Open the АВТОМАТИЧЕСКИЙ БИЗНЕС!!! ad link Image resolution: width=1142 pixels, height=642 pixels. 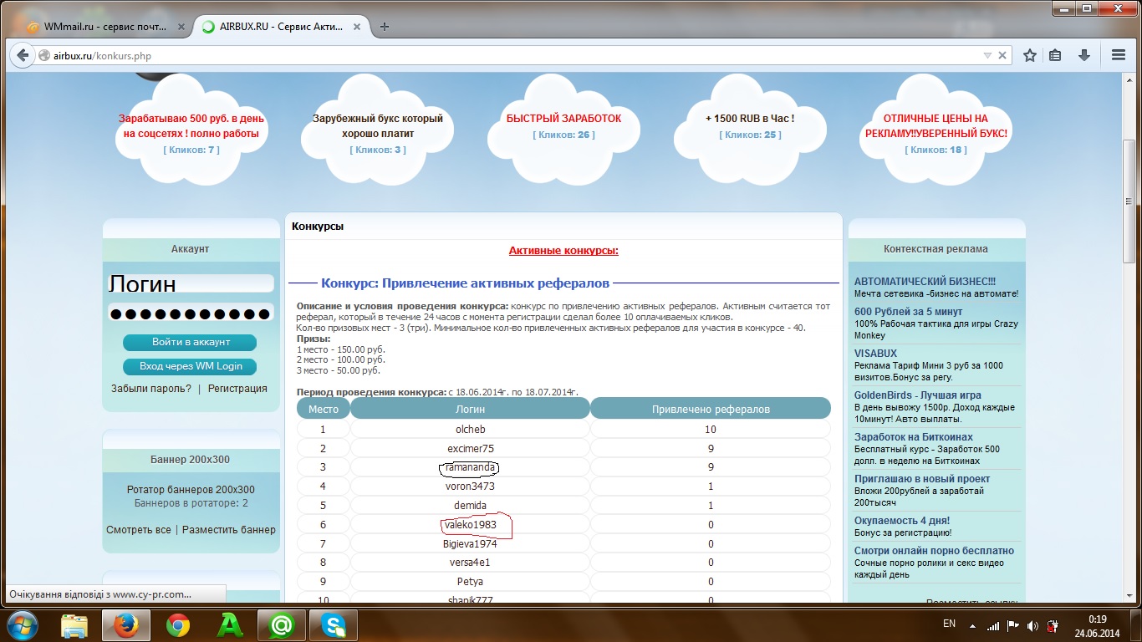click(925, 282)
